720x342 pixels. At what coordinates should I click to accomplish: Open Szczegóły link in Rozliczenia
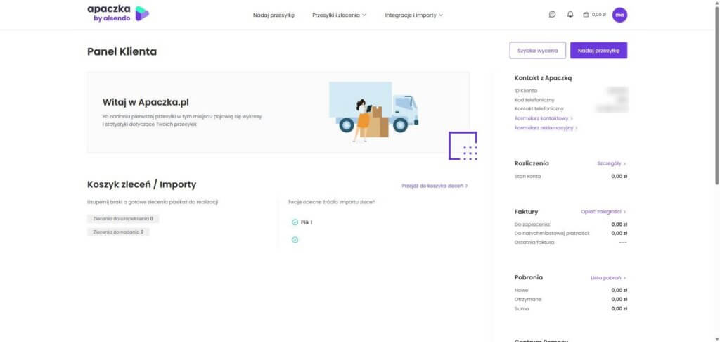611,164
